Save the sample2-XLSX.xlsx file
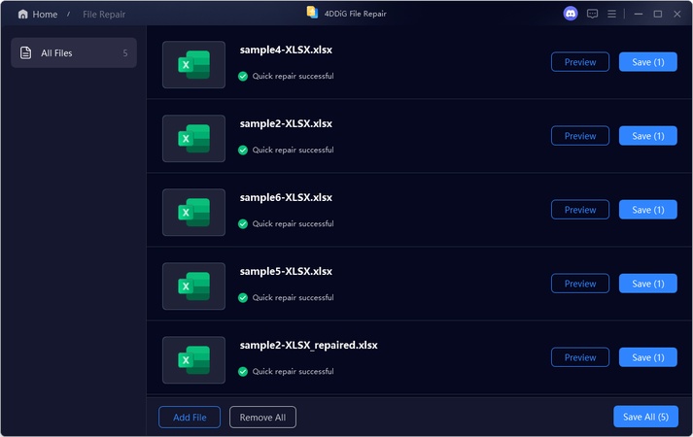Image resolution: width=693 pixels, height=437 pixels. pyautogui.click(x=648, y=136)
